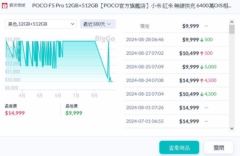
Task: Click the price history scrollbar thumb
Action: coord(232,29)
